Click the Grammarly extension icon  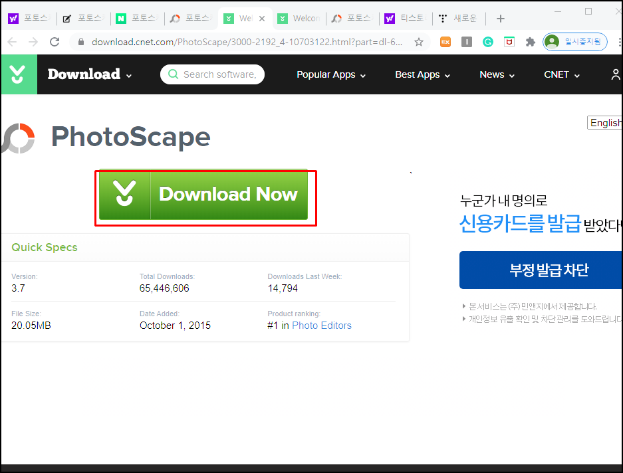[488, 42]
